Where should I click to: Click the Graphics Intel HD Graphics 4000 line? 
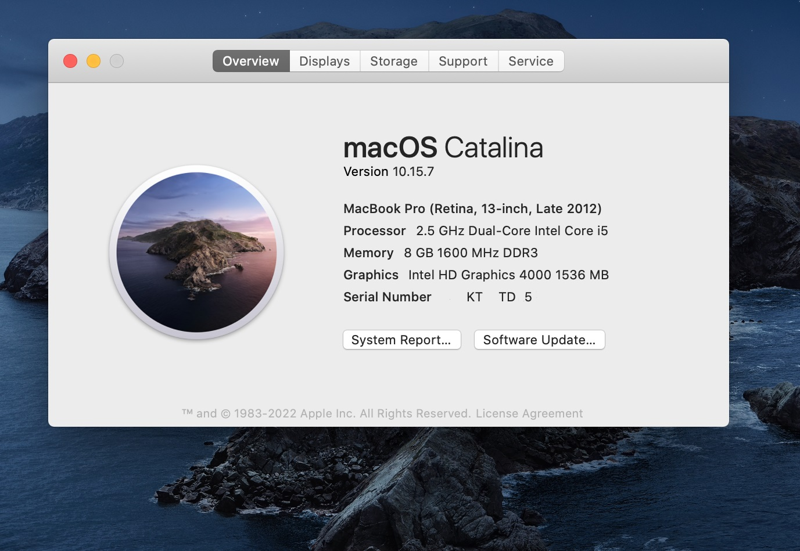(x=476, y=275)
